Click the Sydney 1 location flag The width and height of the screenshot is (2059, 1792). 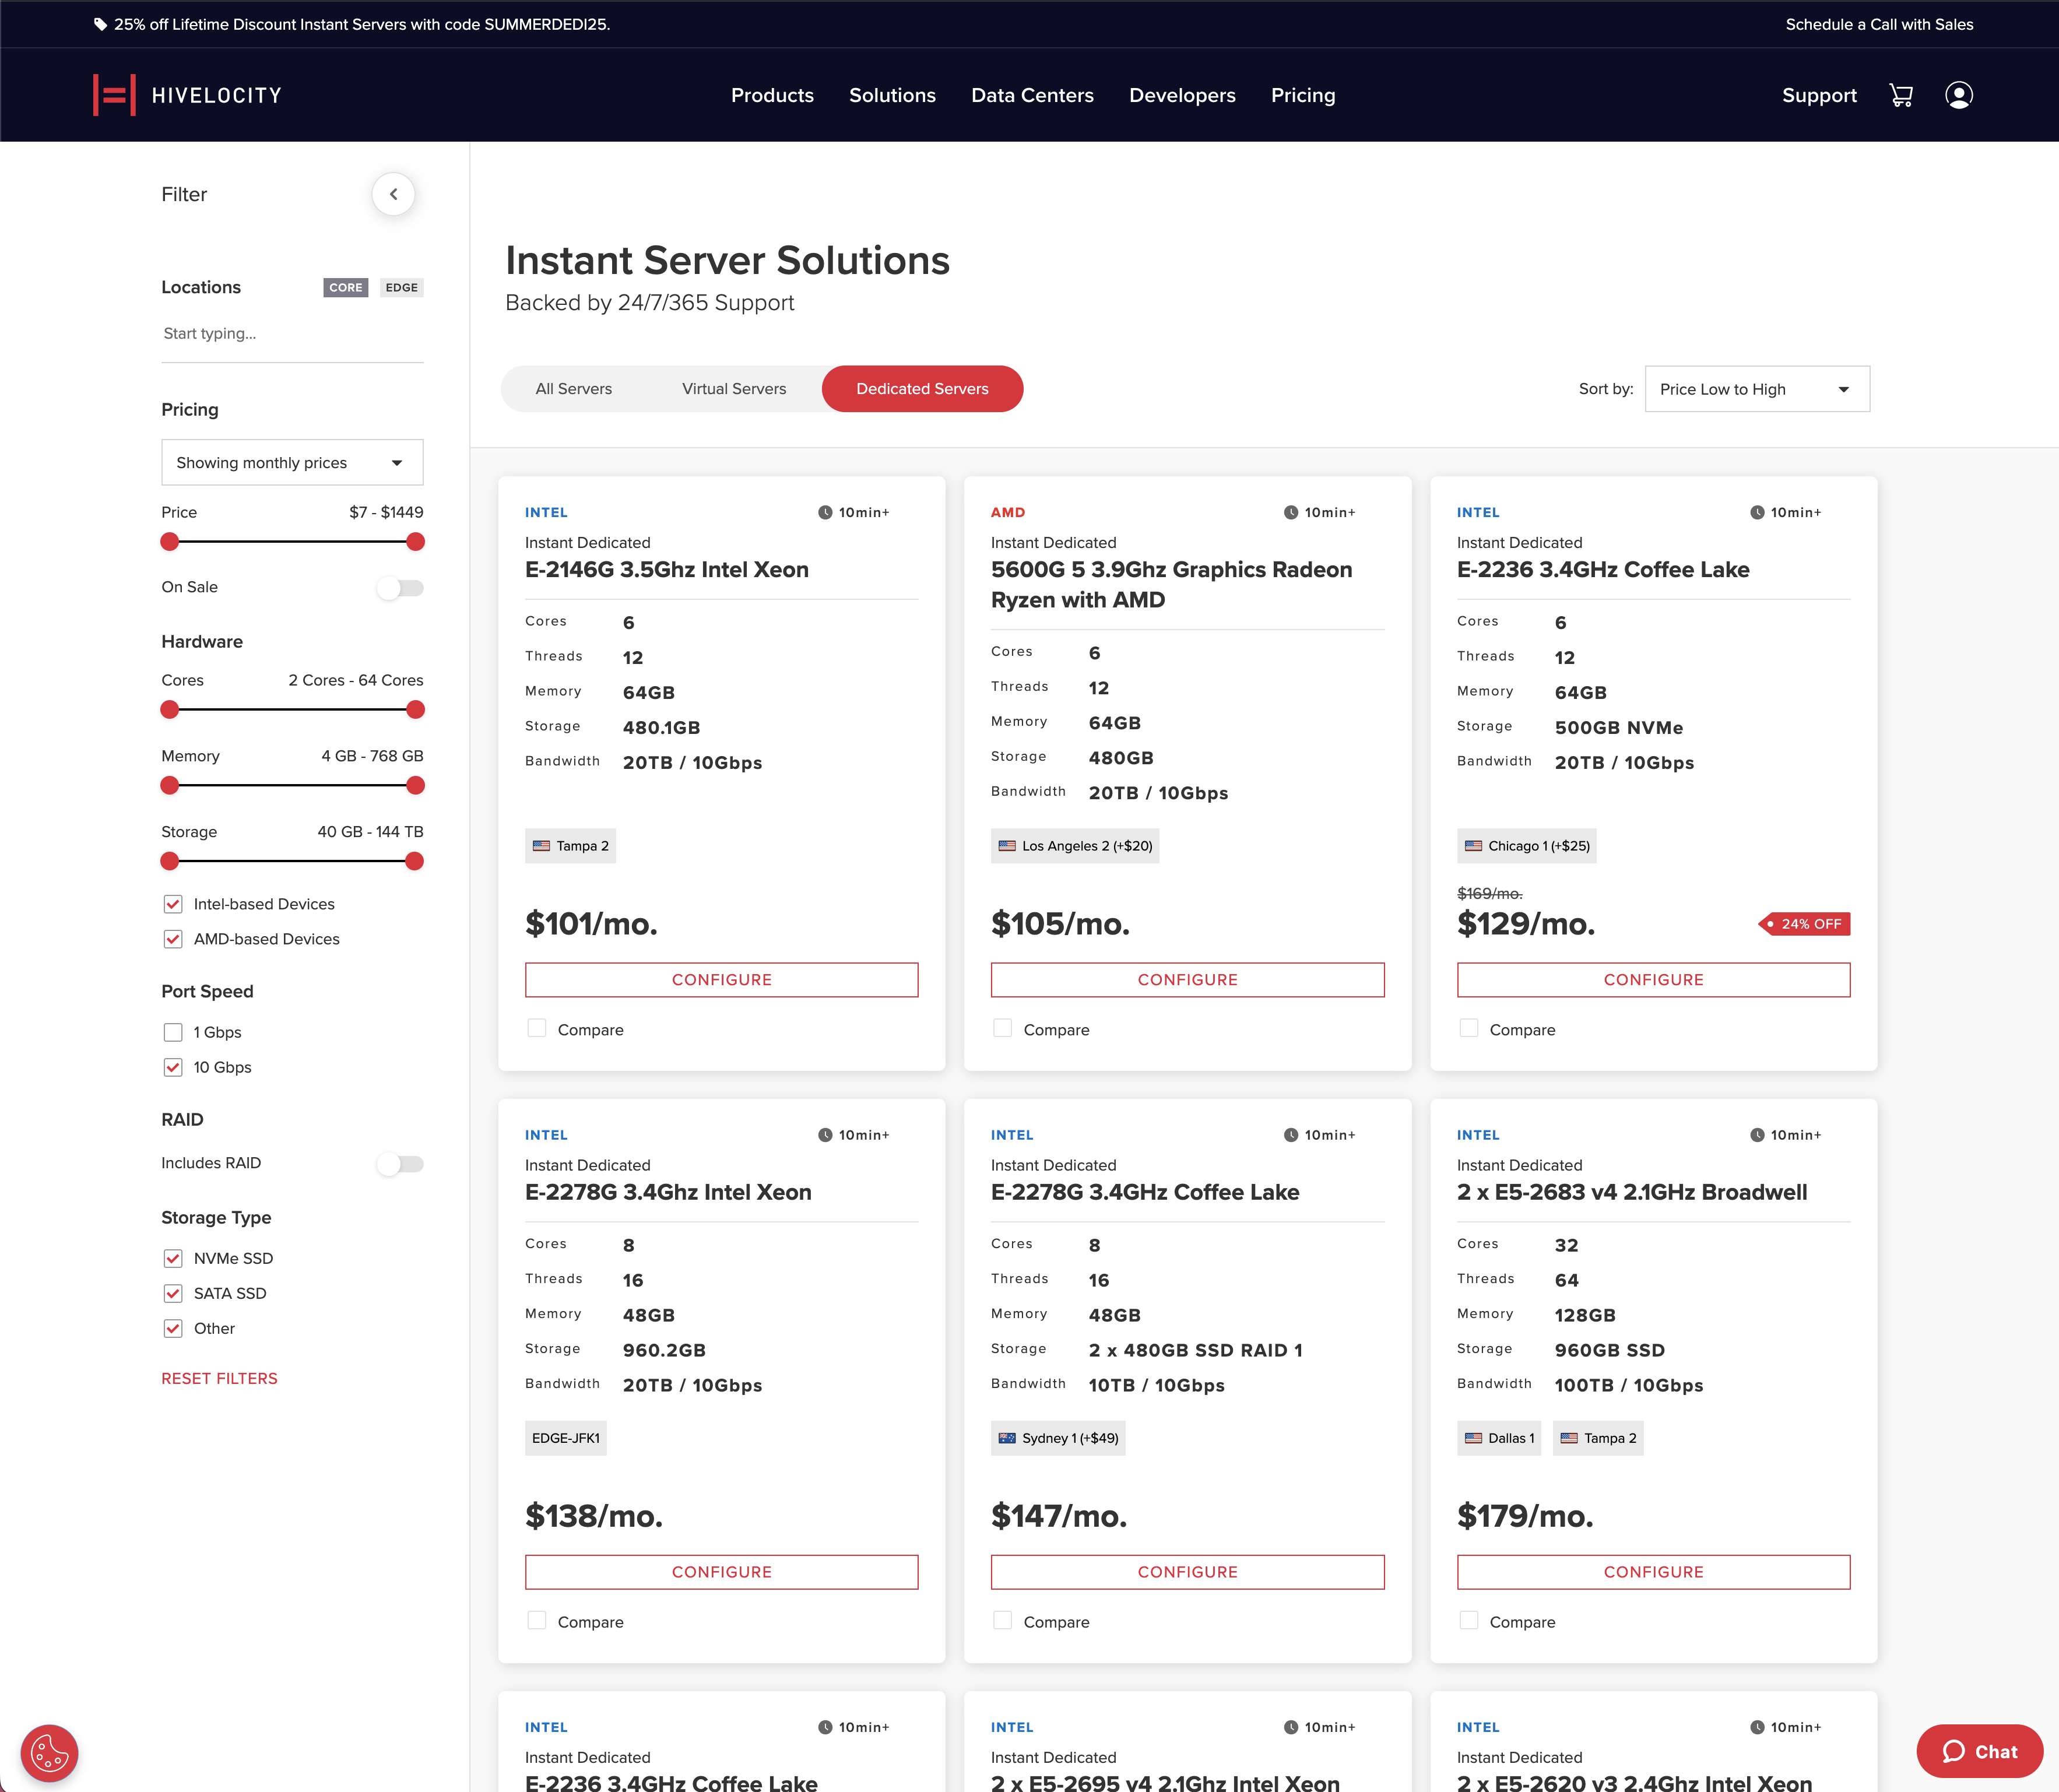1007,1438
